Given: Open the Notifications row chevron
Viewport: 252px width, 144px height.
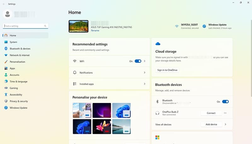Looking at the screenshot, I should [x=145, y=73].
